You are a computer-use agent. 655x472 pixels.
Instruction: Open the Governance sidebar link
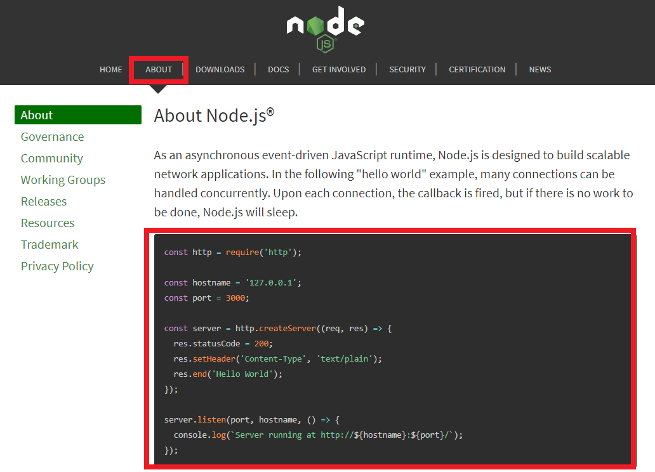52,136
